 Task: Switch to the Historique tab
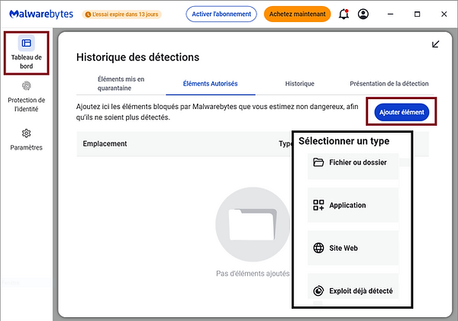pos(300,83)
